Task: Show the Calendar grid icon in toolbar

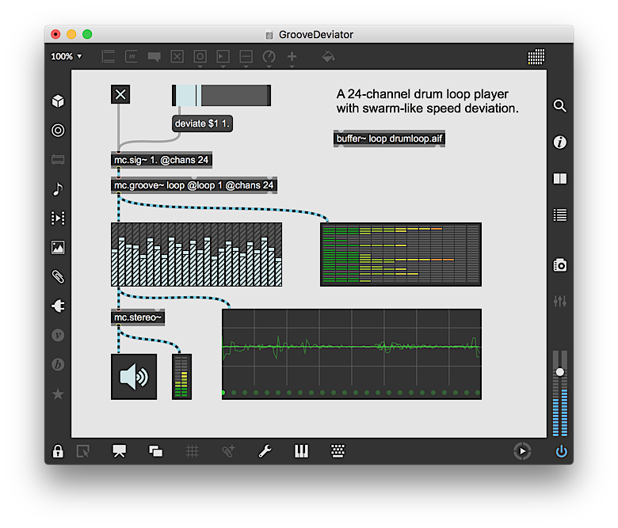Action: pyautogui.click(x=536, y=57)
